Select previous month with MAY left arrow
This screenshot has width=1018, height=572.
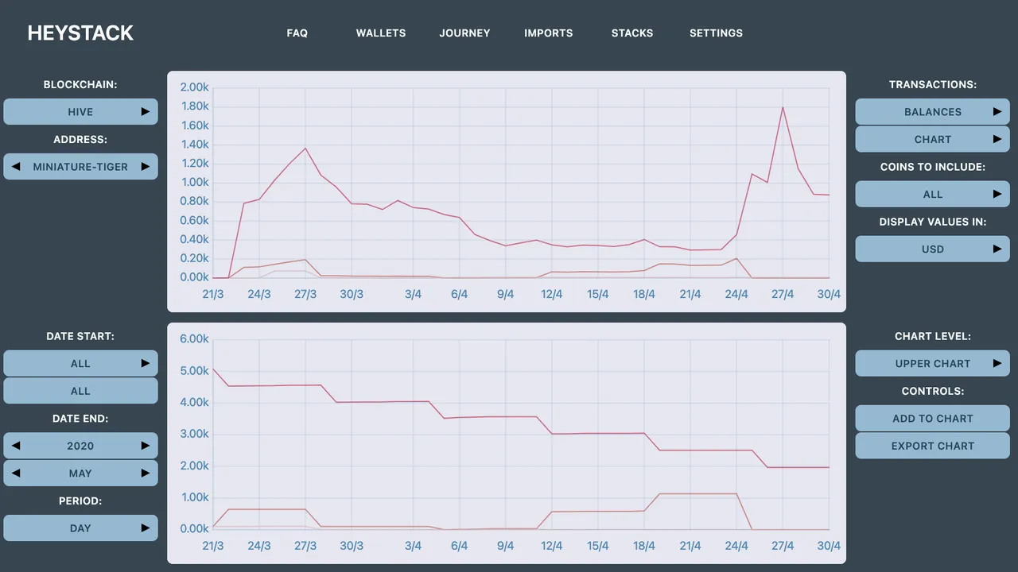coord(16,473)
